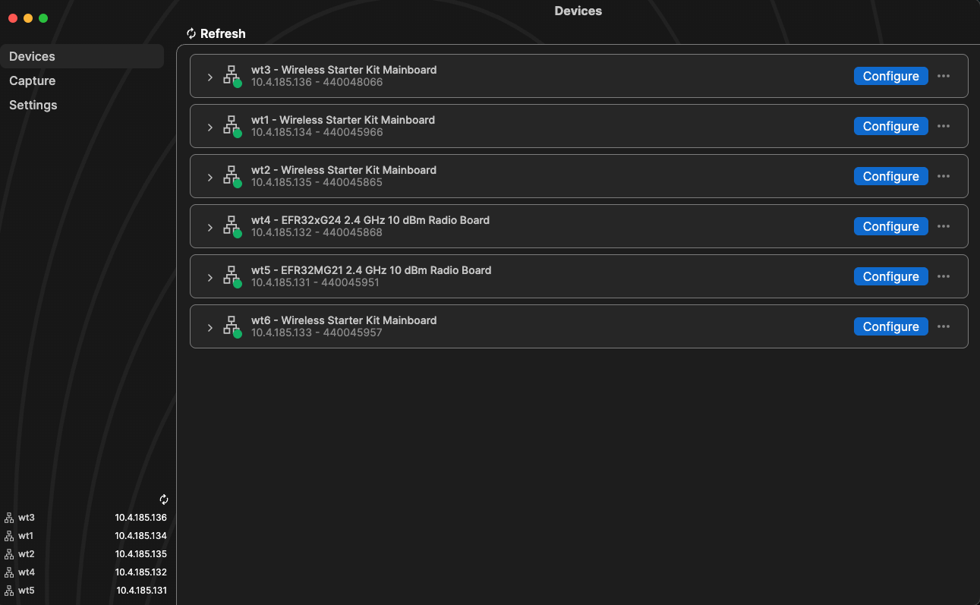Expand the wt5 EFR32MG21 device details
Screen dimensions: 980x605
point(210,278)
